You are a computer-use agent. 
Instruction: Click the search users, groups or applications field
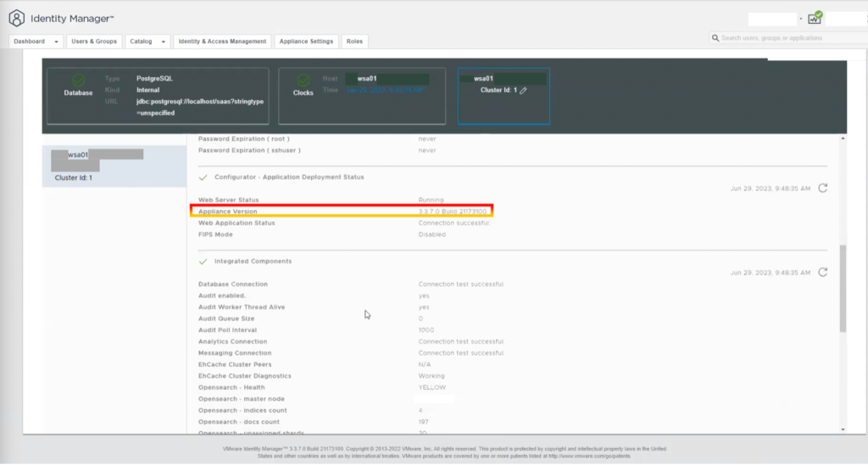pos(788,38)
